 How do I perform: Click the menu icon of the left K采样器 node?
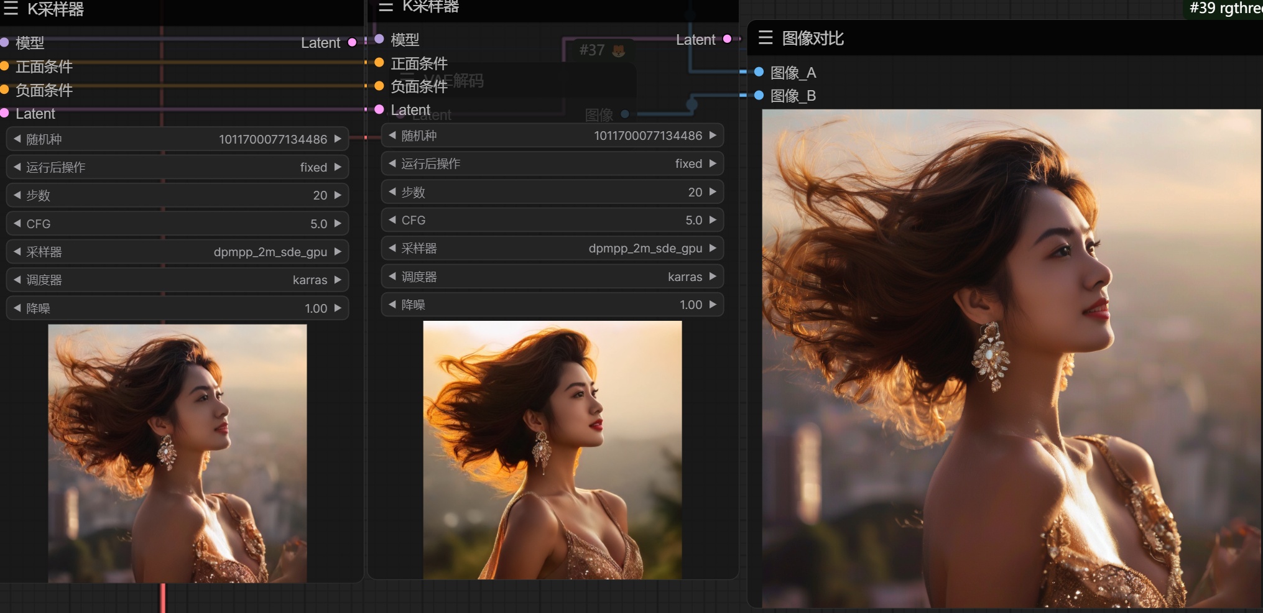11,8
